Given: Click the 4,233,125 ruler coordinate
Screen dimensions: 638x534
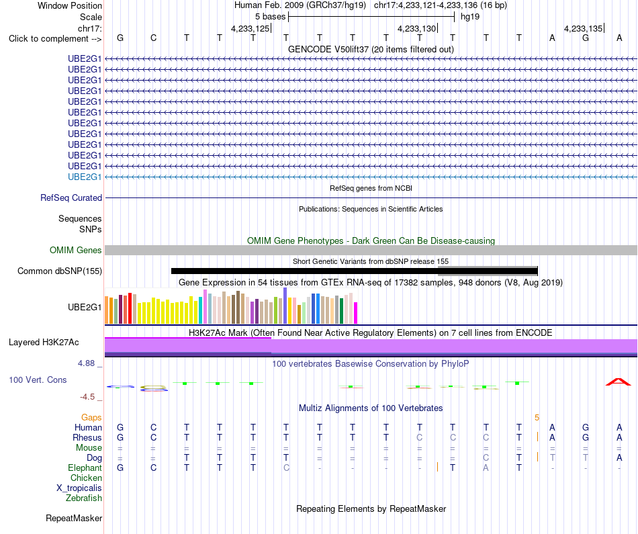Looking at the screenshot, I should pos(250,28).
